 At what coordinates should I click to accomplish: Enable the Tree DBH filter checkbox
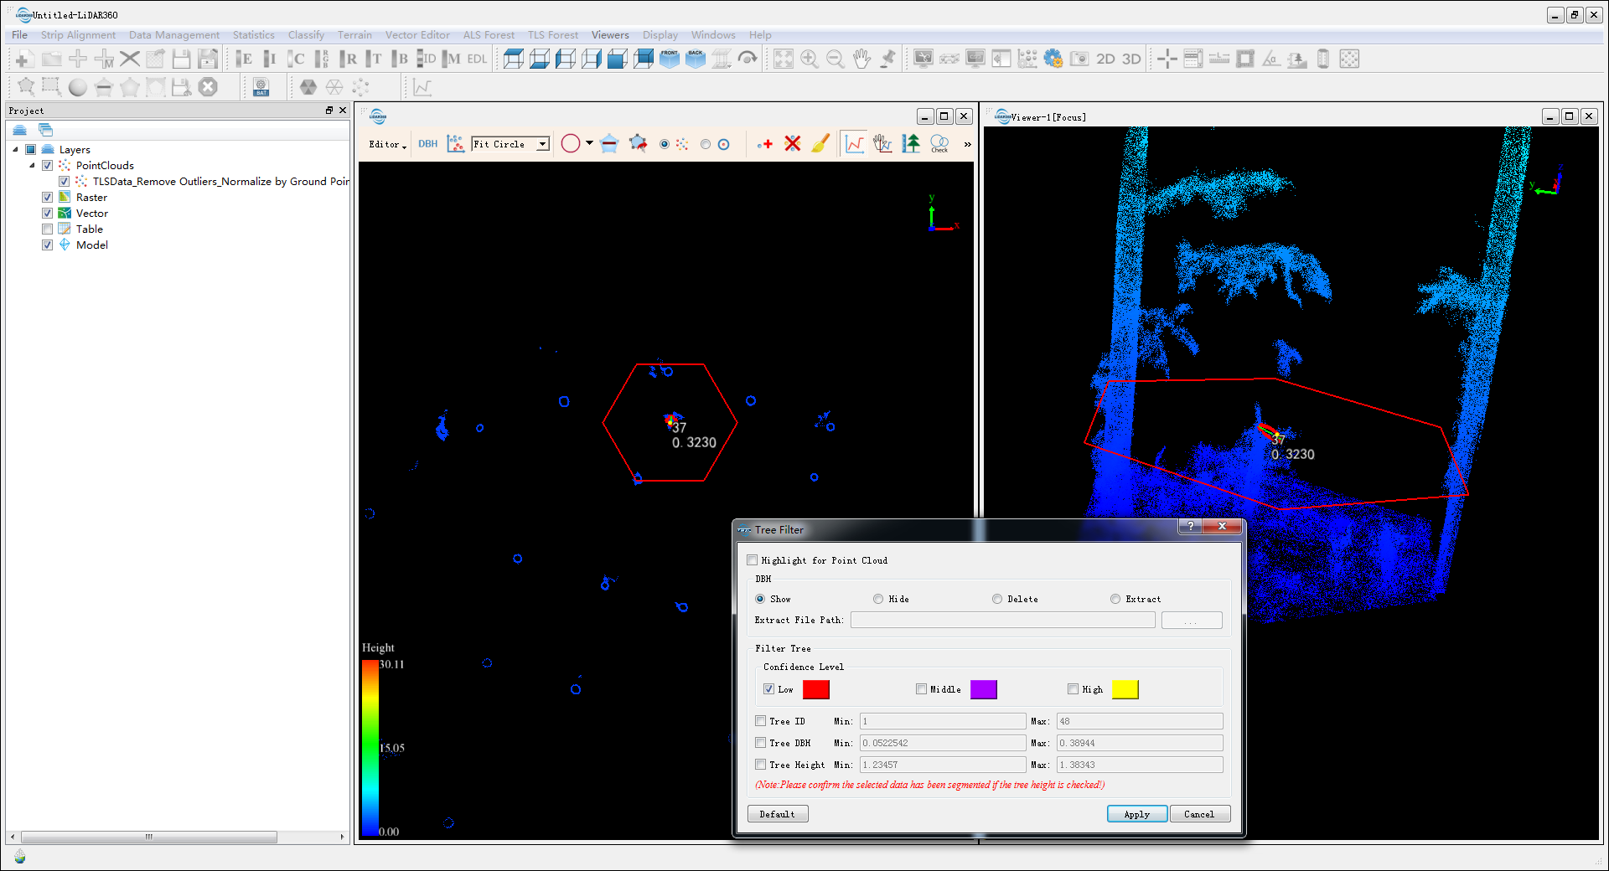pos(760,743)
